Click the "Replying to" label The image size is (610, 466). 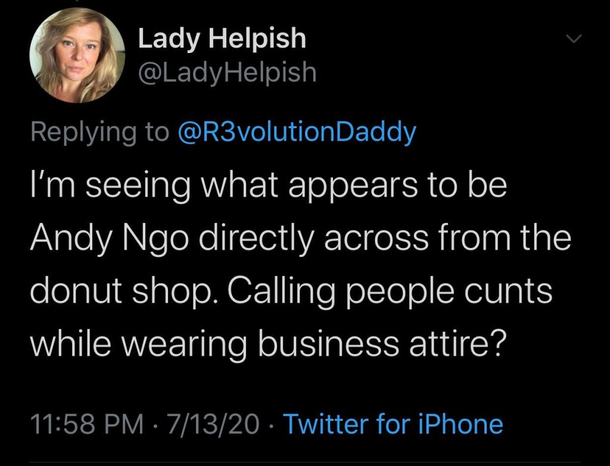(99, 132)
